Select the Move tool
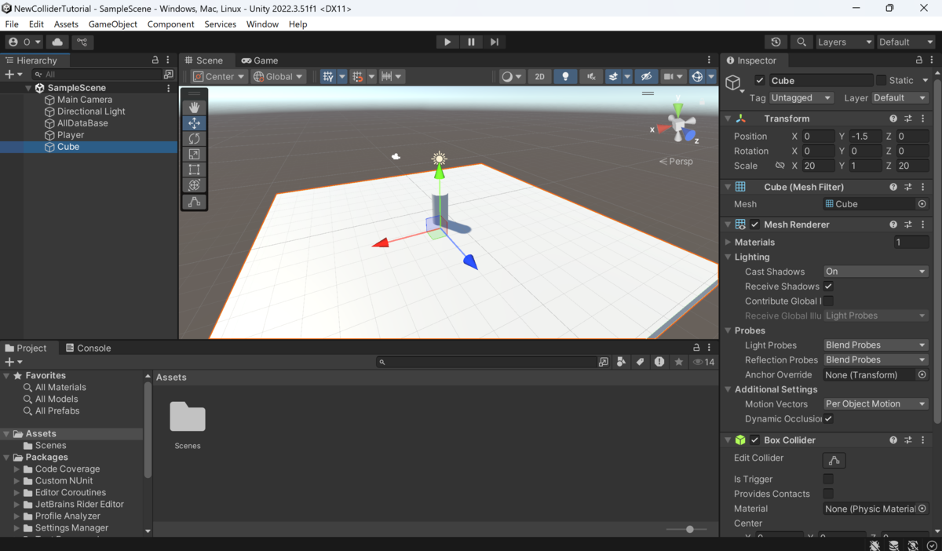 tap(194, 123)
